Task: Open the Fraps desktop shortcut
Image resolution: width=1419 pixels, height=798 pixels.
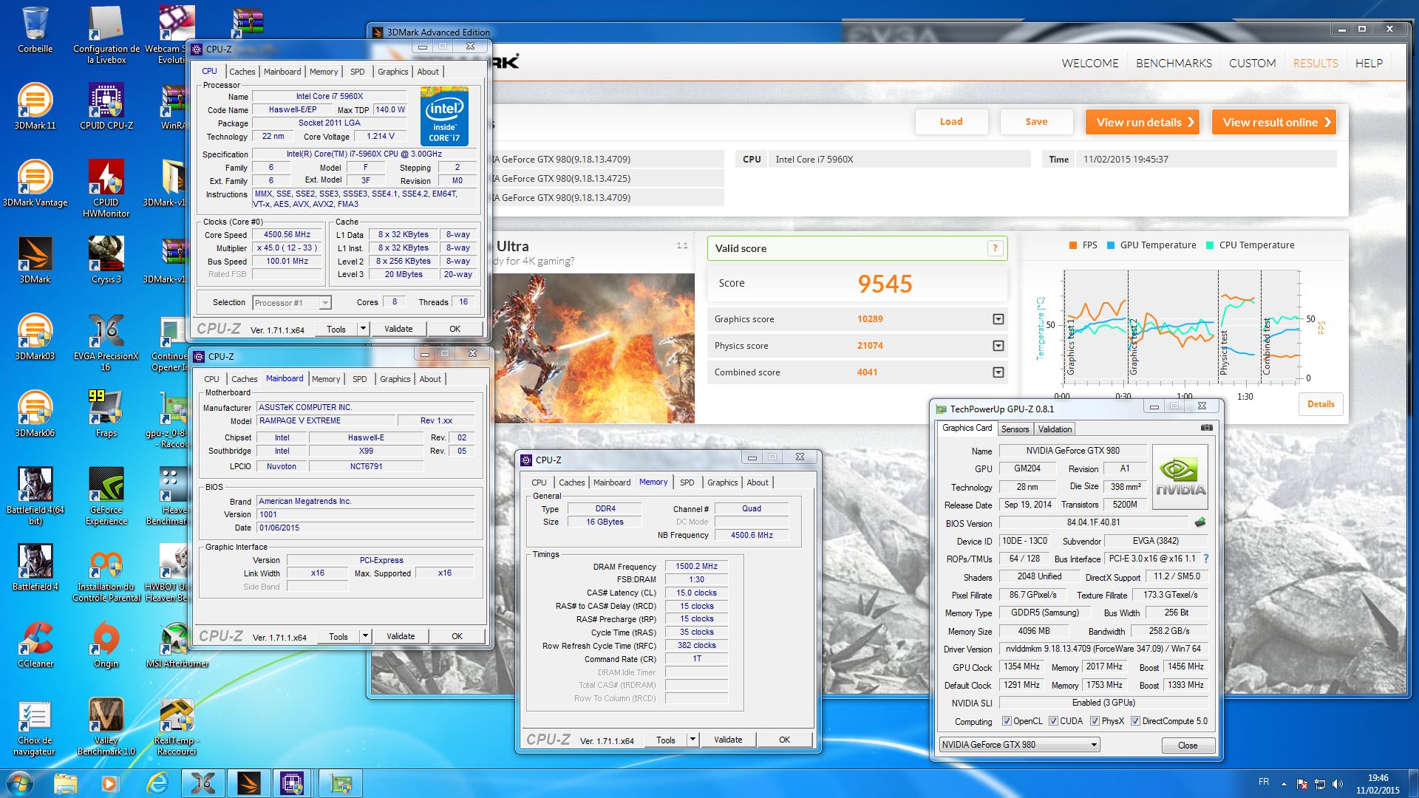Action: click(x=106, y=414)
